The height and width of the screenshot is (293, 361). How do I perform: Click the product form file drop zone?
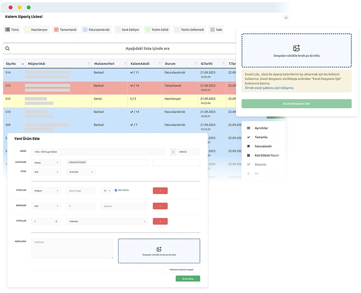(159, 251)
